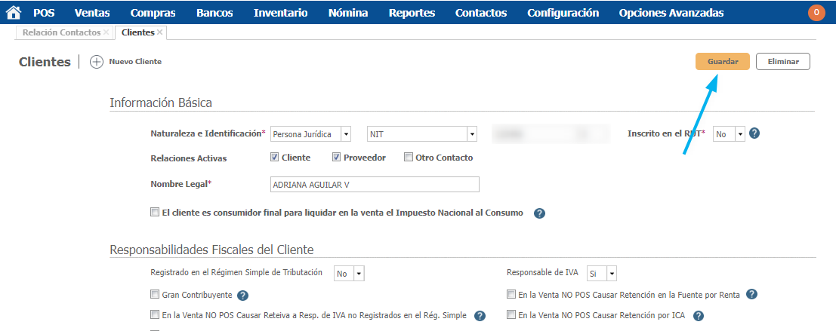The height and width of the screenshot is (331, 836).
Task: Click the plus icon for Nuevo Cliente
Action: 96,62
